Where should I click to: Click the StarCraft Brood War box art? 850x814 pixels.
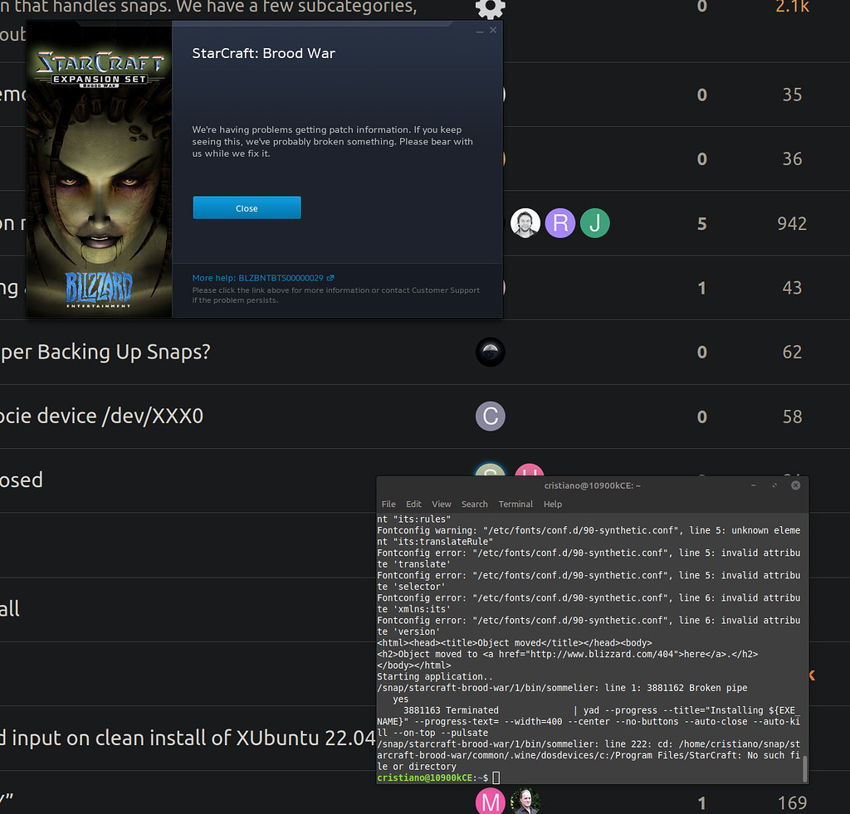[100, 170]
